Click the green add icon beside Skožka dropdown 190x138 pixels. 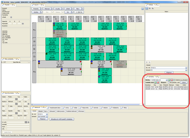click(169, 80)
